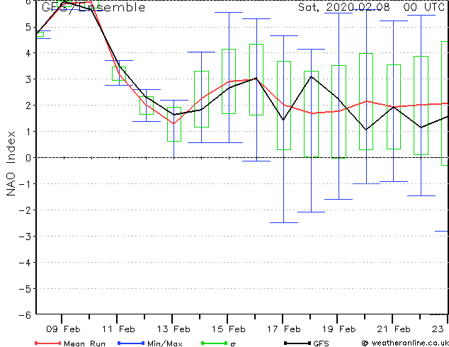Click the '21 Feb' x-axis label
The height and width of the screenshot is (347, 449).
(x=394, y=329)
